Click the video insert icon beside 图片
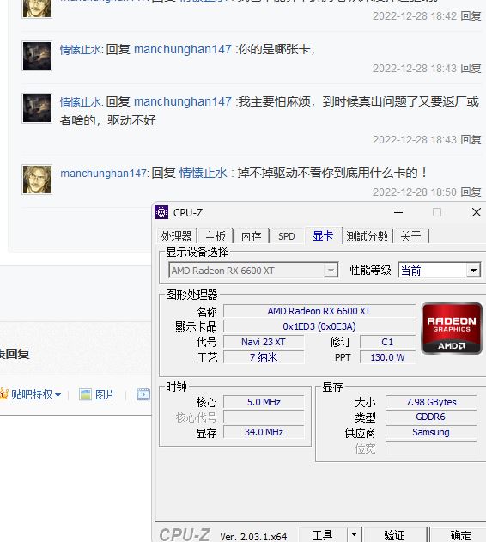Image resolution: width=486 pixels, height=542 pixels. (x=143, y=394)
